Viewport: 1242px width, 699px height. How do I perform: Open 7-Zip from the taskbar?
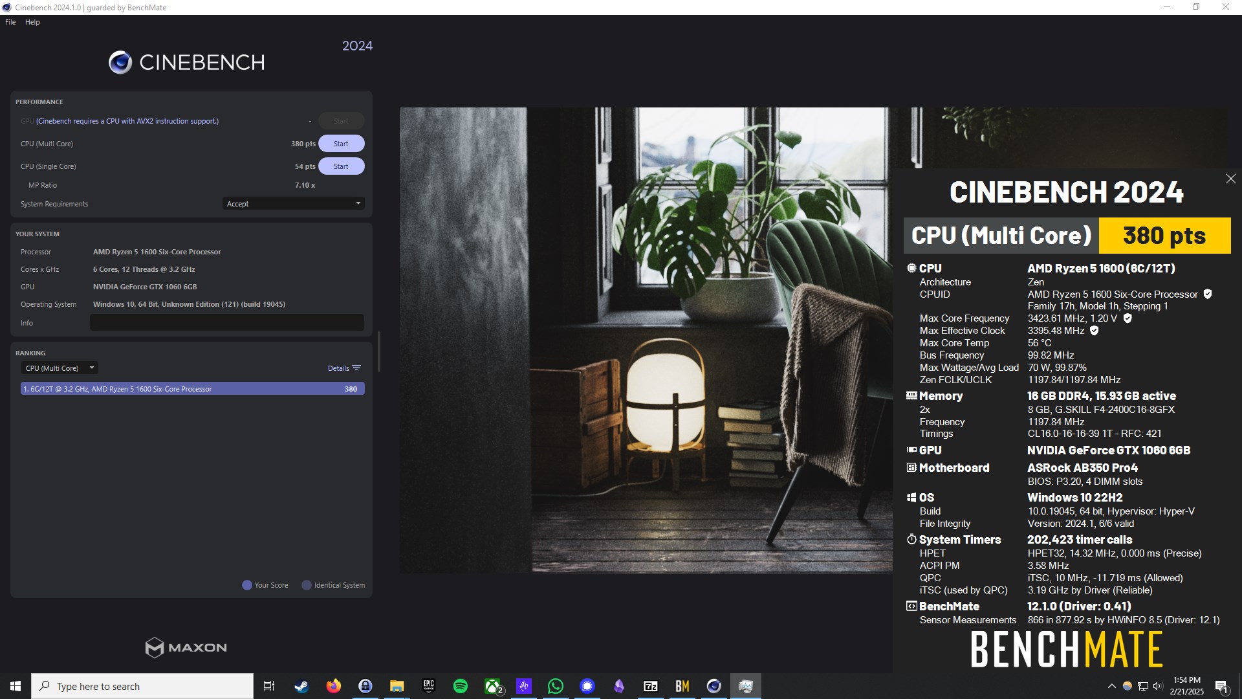pyautogui.click(x=651, y=686)
